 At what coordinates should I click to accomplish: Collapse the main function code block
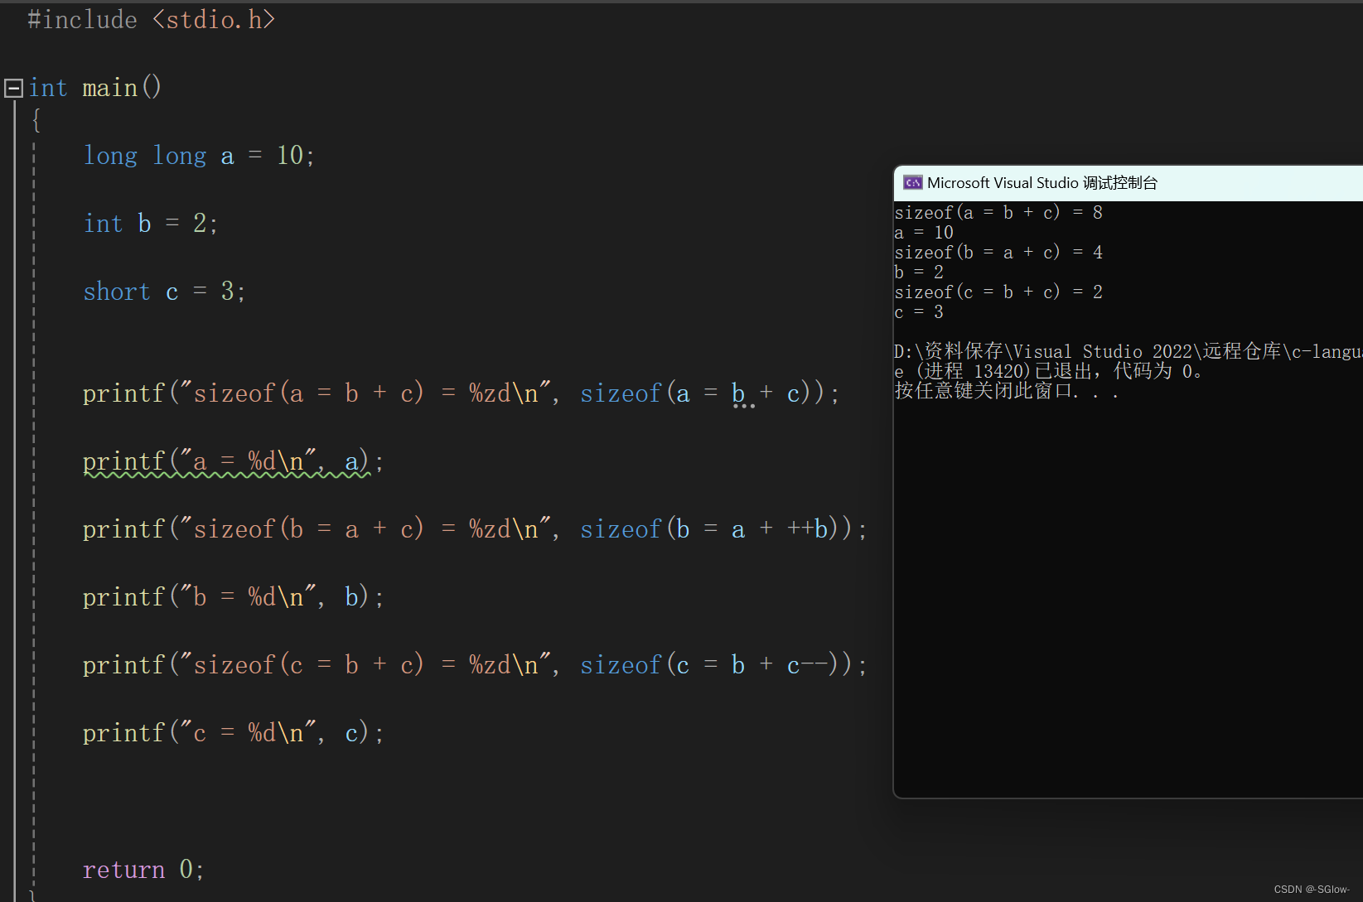pyautogui.click(x=13, y=88)
